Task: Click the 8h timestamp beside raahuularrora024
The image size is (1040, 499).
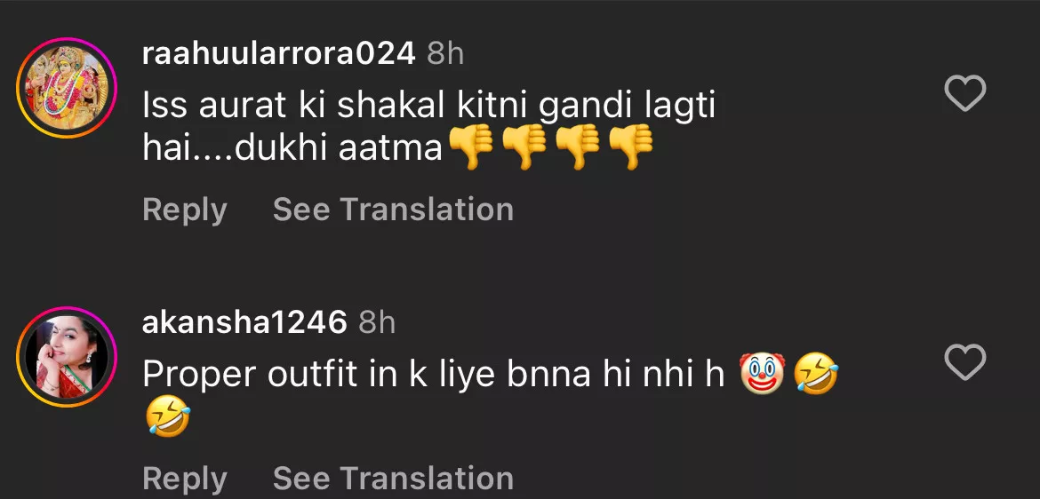Action: tap(445, 54)
